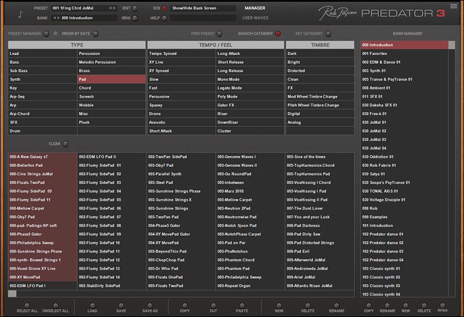The height and width of the screenshot is (317, 464).
Task: Step to next bank with right arrow
Action: (x=59, y=18)
